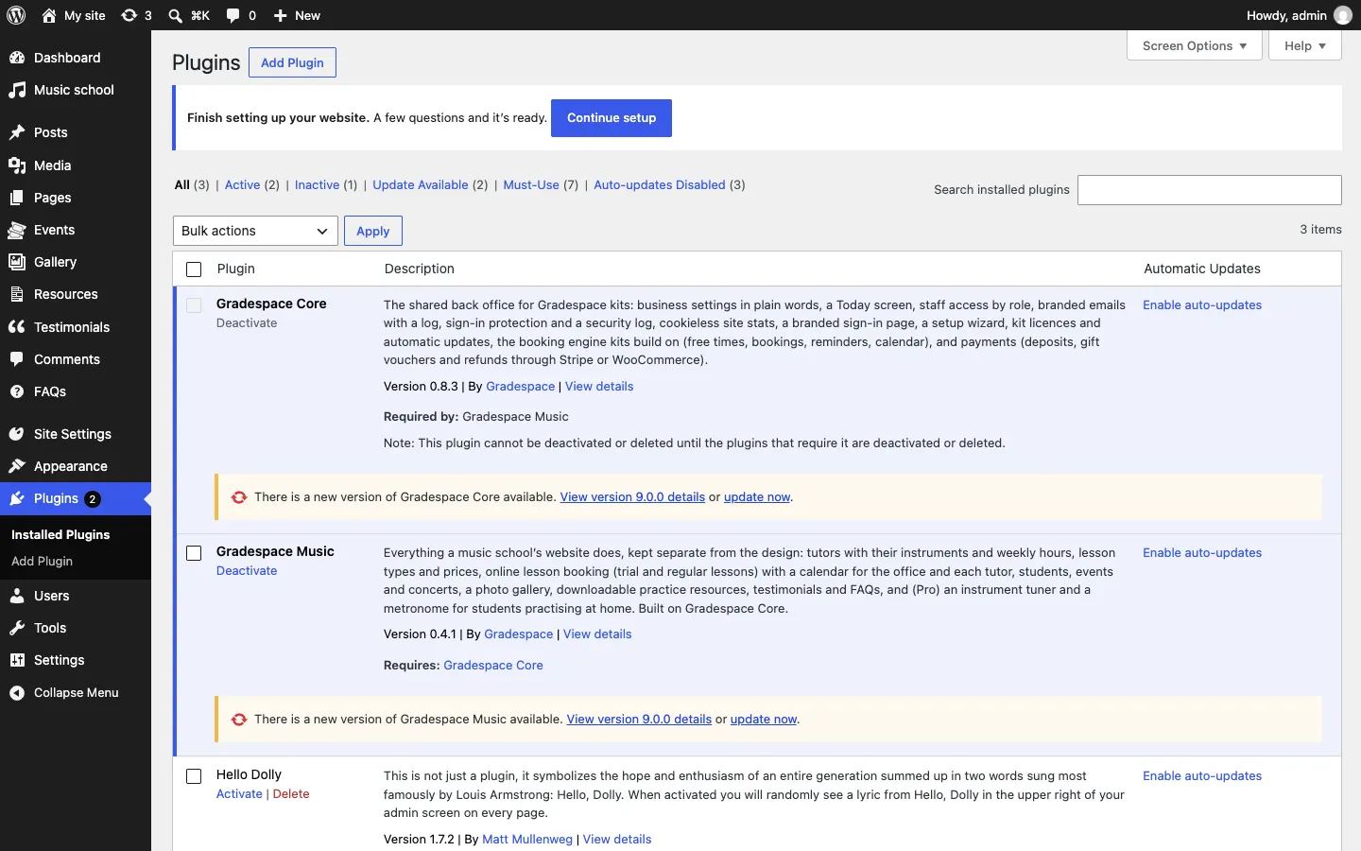Screen dimensions: 1361x851
Task: Click the Music school note icon
Action: pos(17,90)
